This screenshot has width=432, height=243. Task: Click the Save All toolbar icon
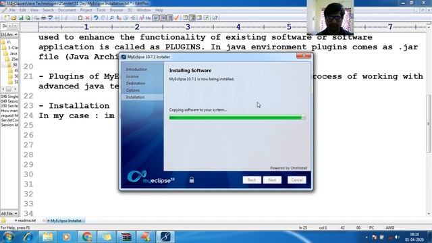pyautogui.click(x=28, y=18)
